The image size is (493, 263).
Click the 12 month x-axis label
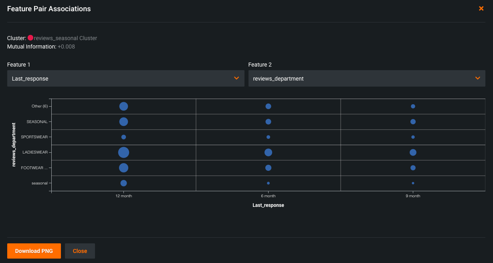coord(123,196)
